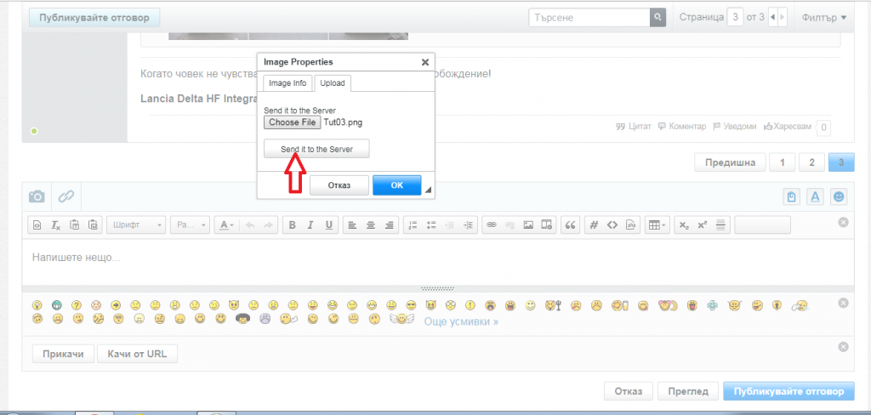The image size is (871, 415).
Task: Open the Филтър dropdown
Action: coord(823,18)
